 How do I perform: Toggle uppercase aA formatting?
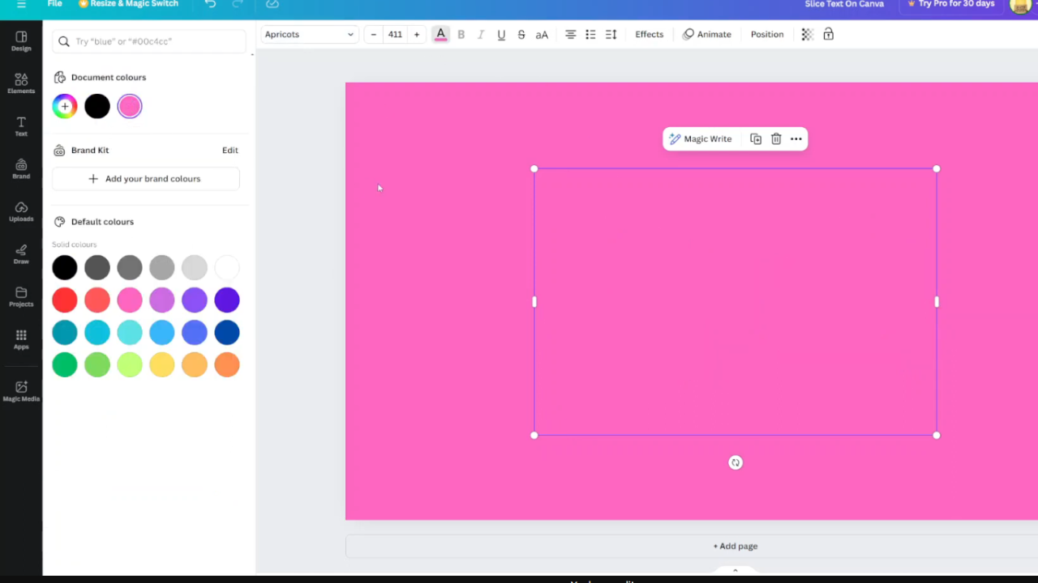point(542,34)
